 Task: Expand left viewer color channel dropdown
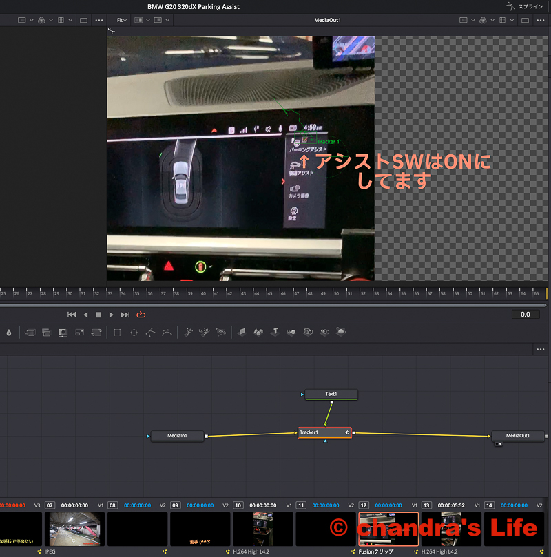click(x=51, y=20)
